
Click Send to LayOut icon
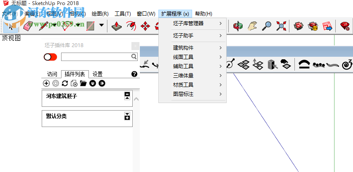(x=327, y=26)
